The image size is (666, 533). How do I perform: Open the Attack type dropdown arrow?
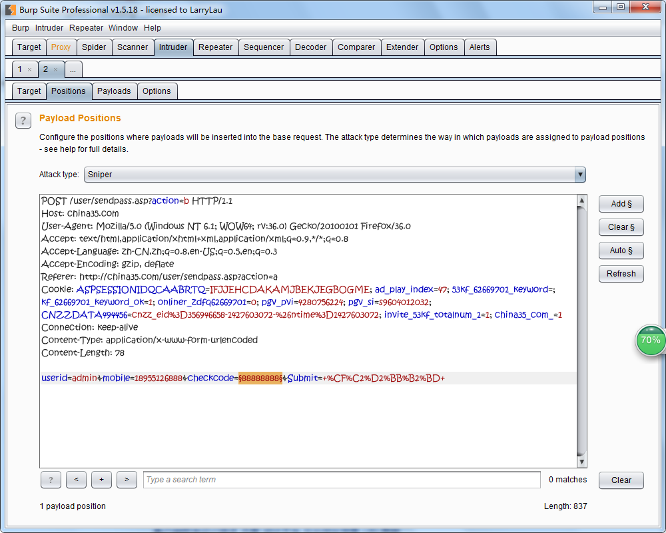(x=580, y=175)
